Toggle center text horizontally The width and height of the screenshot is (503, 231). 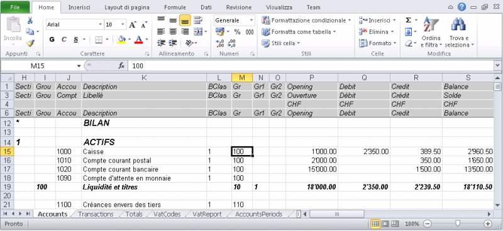coord(173,31)
